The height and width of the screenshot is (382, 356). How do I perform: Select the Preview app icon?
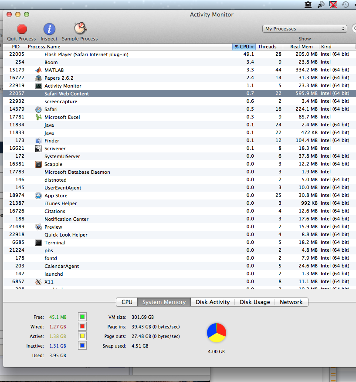point(38,227)
